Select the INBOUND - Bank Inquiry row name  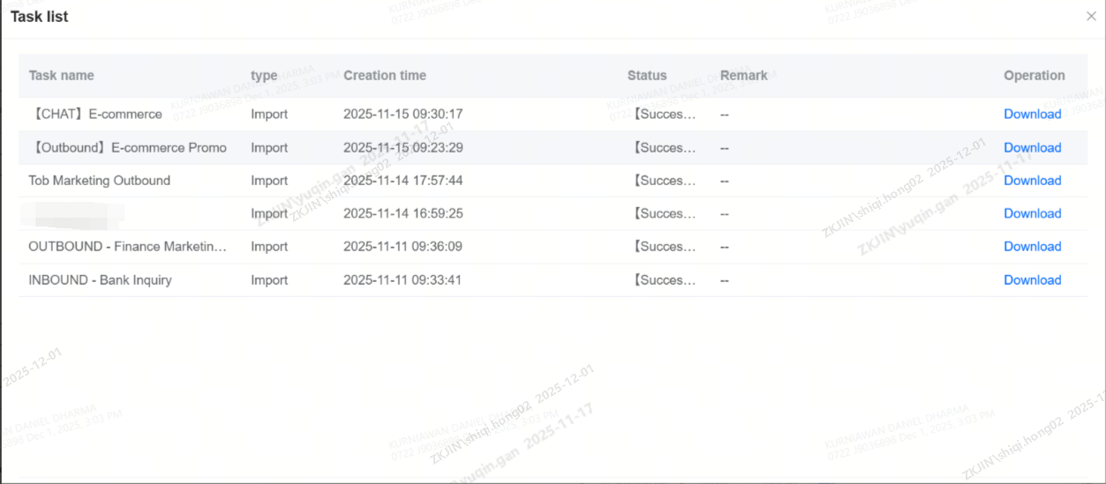tap(100, 280)
